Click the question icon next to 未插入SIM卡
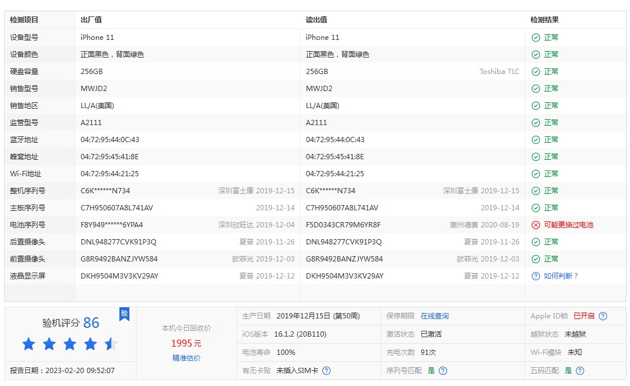 point(326,371)
